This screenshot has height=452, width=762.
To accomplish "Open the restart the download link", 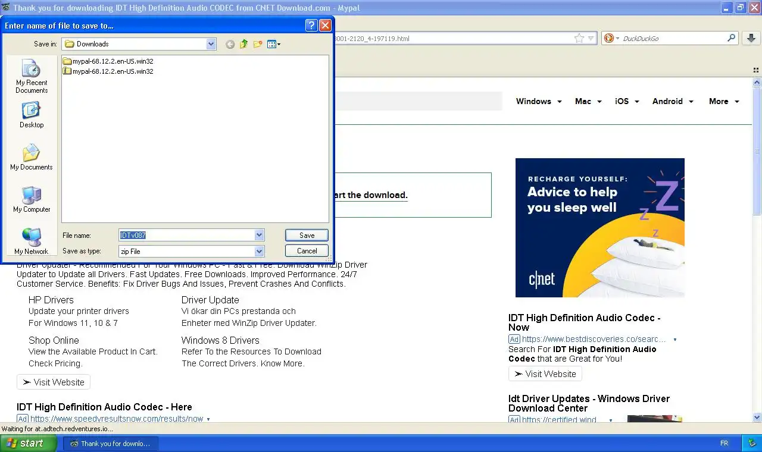I will pyautogui.click(x=371, y=195).
